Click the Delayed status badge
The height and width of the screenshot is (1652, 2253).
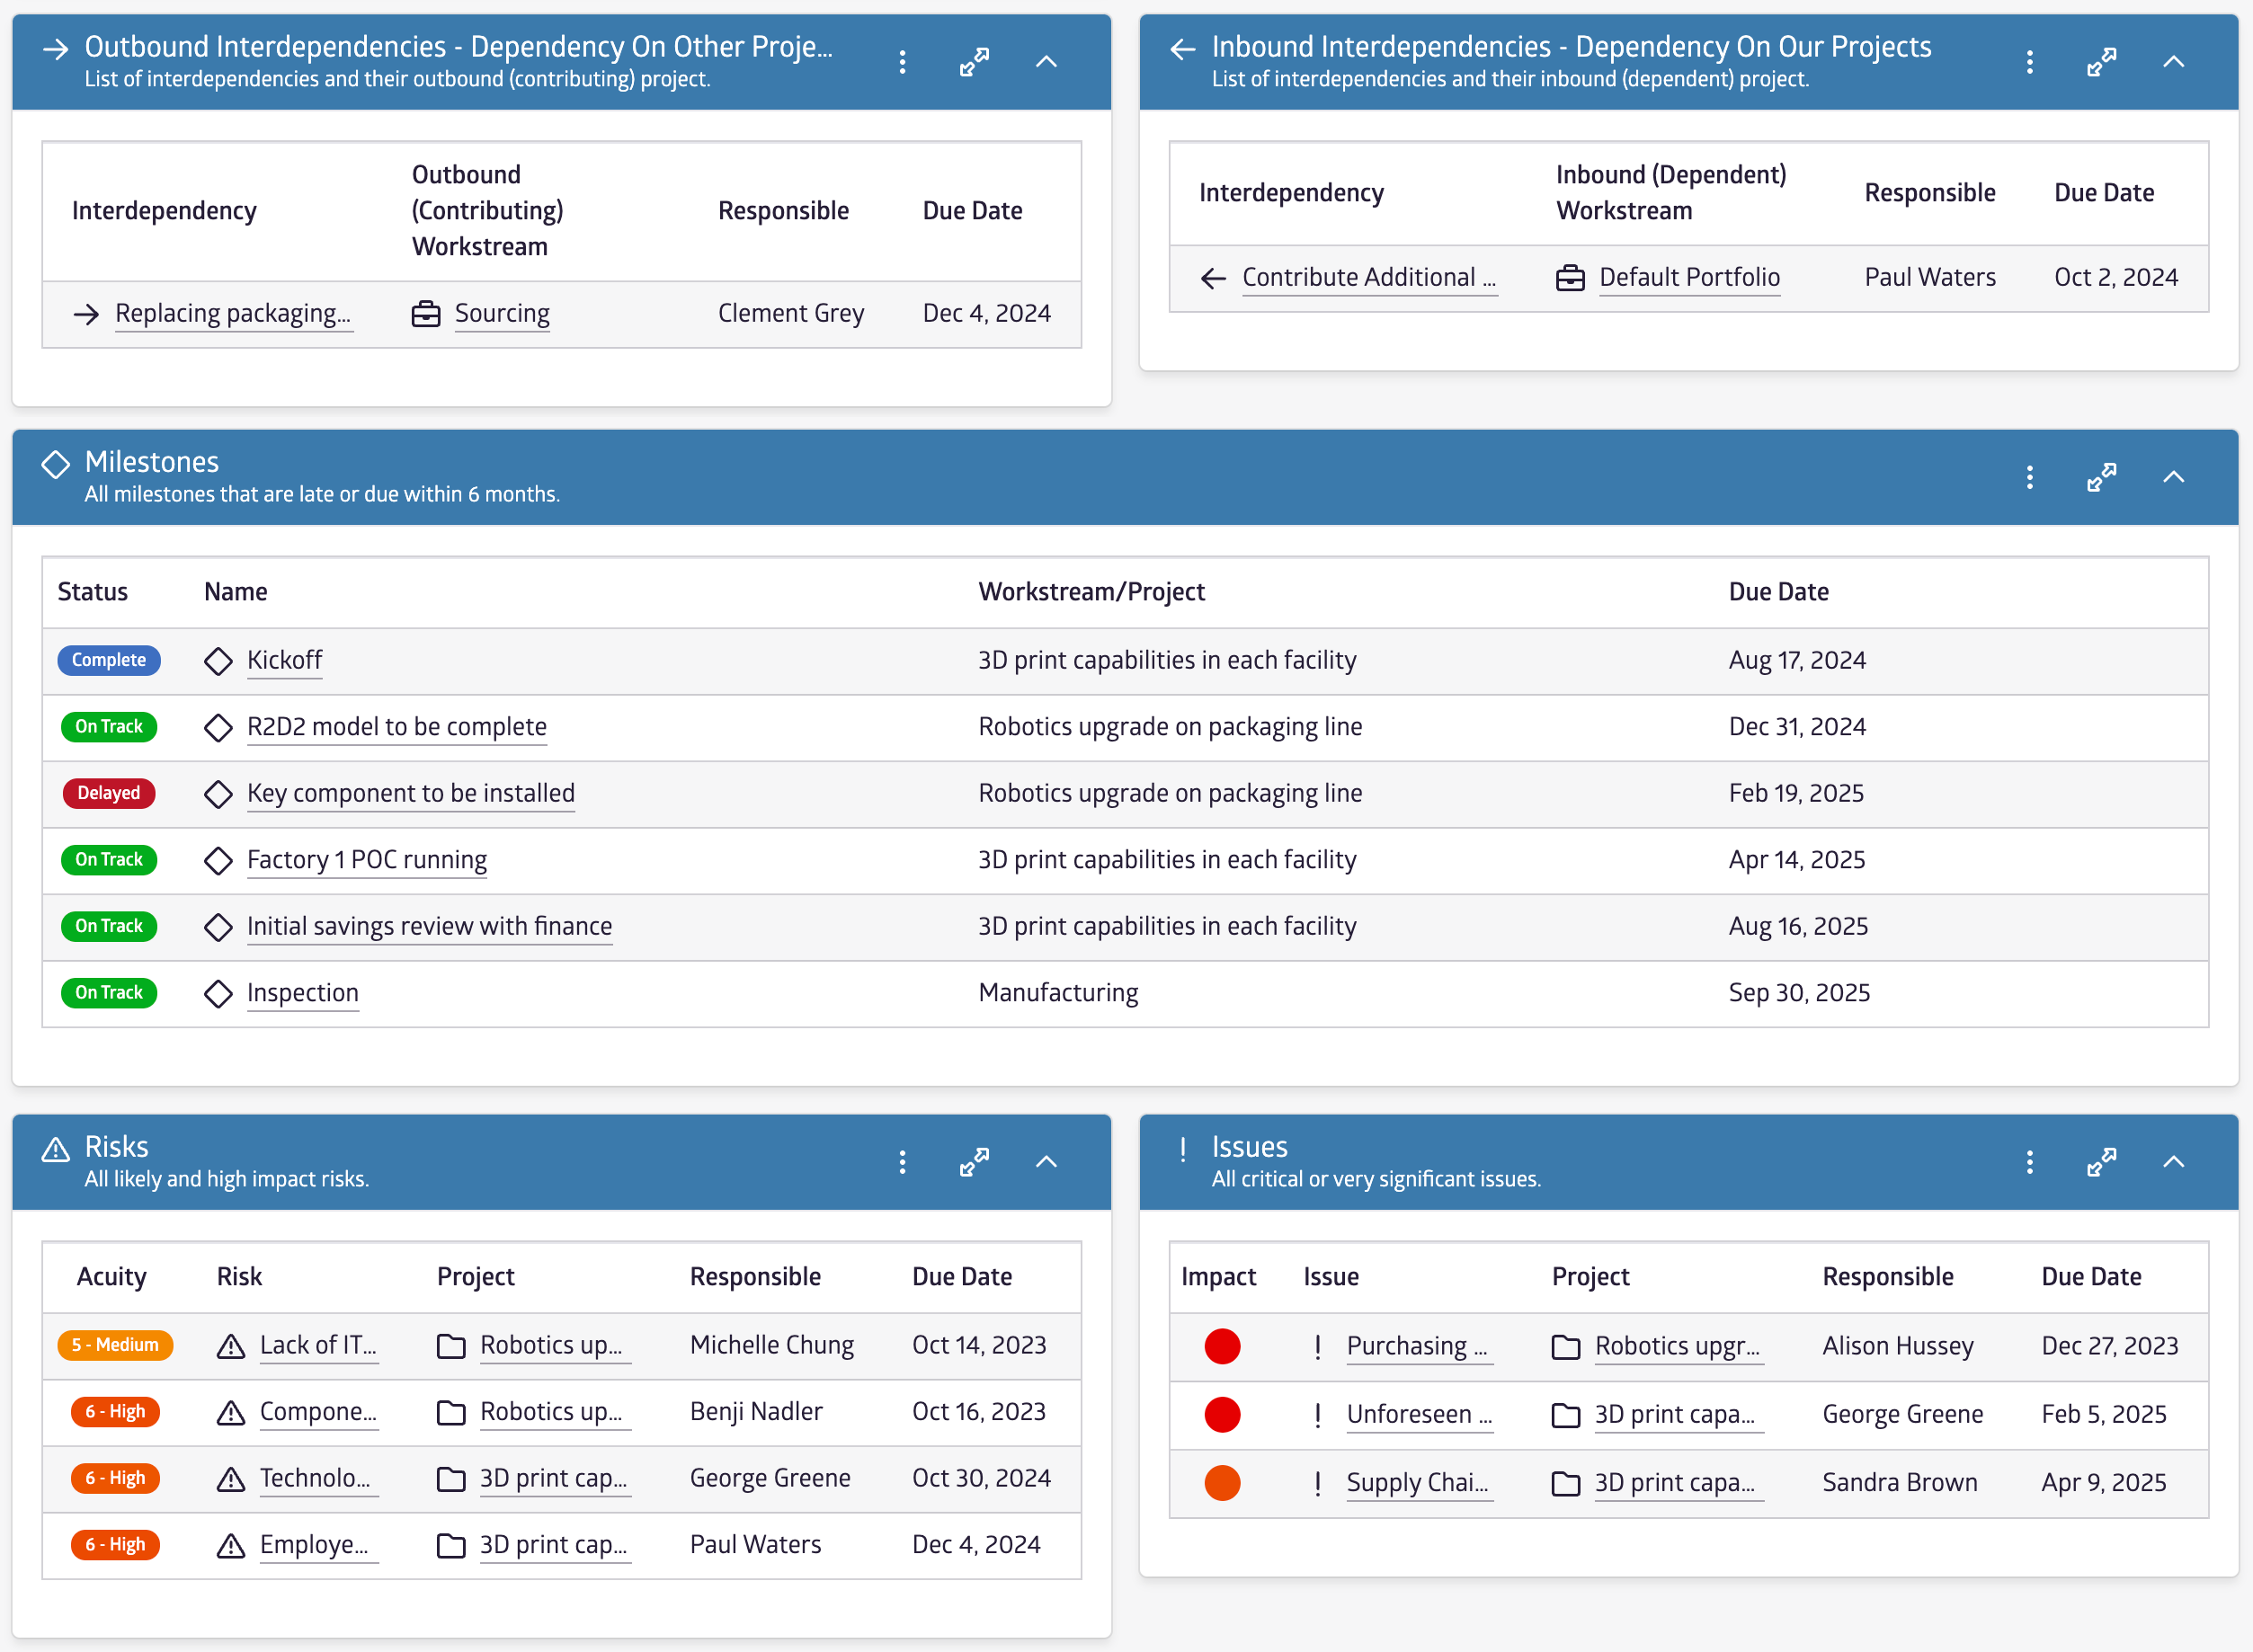click(x=109, y=794)
